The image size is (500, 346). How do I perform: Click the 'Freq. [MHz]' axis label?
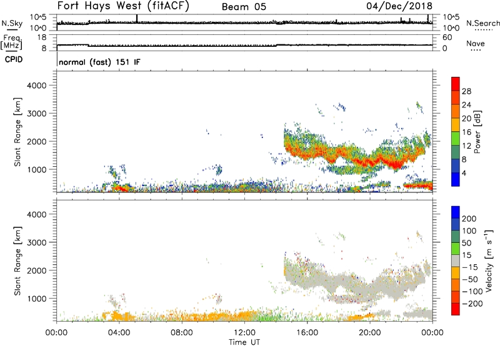12,42
